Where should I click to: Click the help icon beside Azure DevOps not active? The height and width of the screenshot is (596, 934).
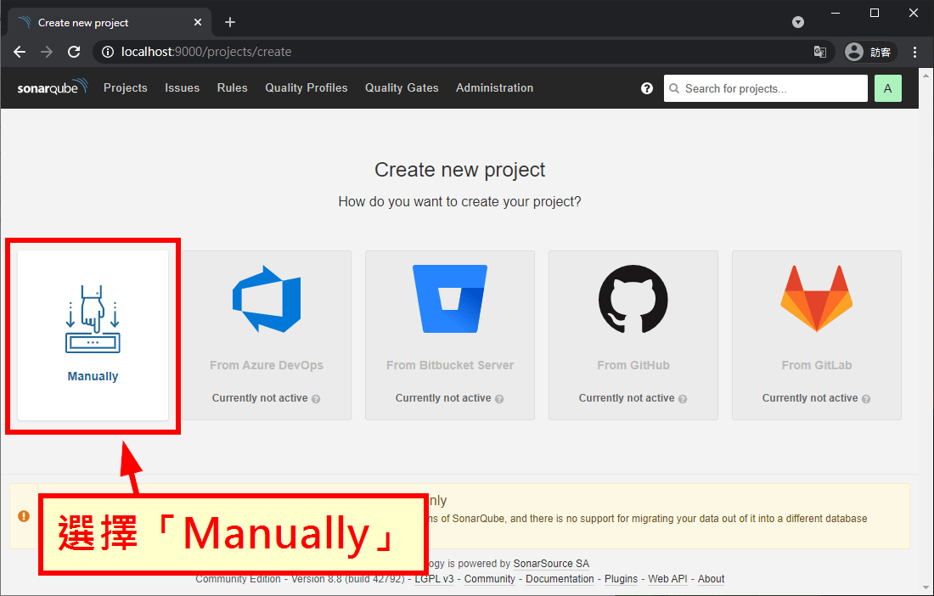pos(317,399)
